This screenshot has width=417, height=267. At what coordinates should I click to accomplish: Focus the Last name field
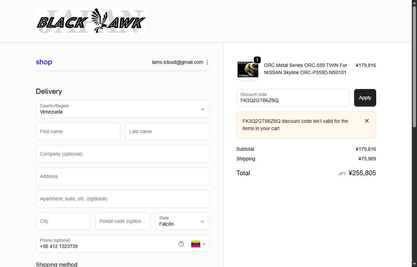pos(167,131)
